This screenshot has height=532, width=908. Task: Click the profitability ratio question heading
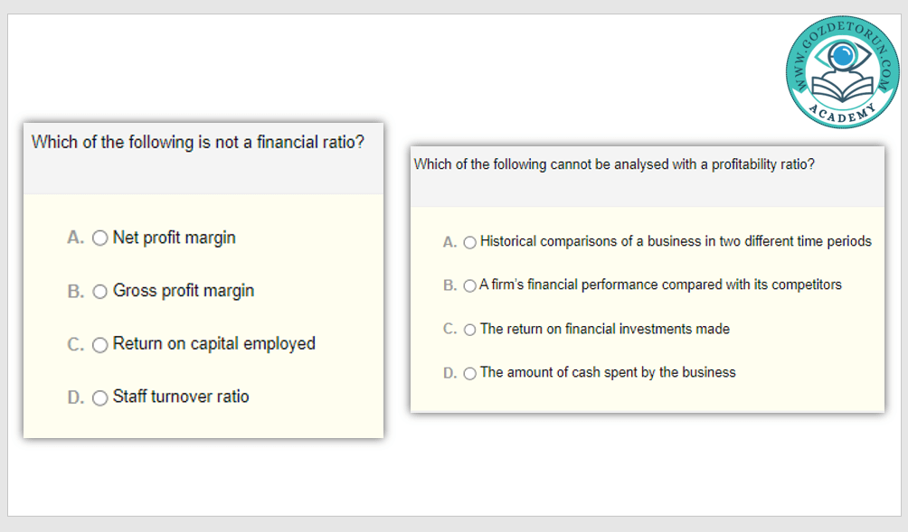tap(614, 164)
